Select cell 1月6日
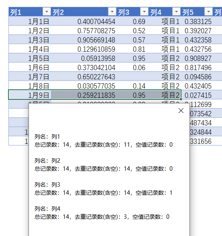The image size is (222, 236). 30,67
